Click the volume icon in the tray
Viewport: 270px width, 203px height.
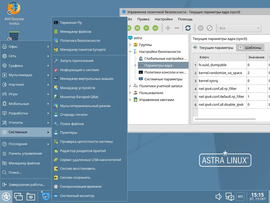point(218,197)
